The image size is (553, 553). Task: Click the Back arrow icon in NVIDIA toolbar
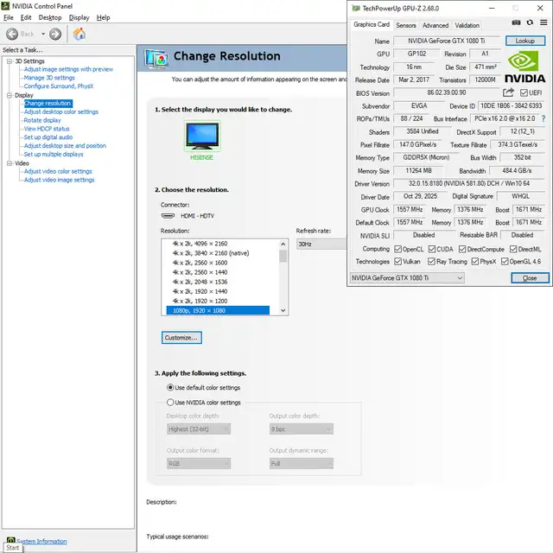12,34
